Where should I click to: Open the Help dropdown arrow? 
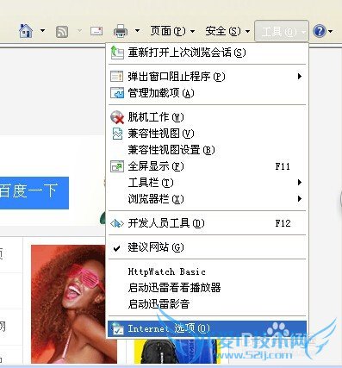coord(330,31)
